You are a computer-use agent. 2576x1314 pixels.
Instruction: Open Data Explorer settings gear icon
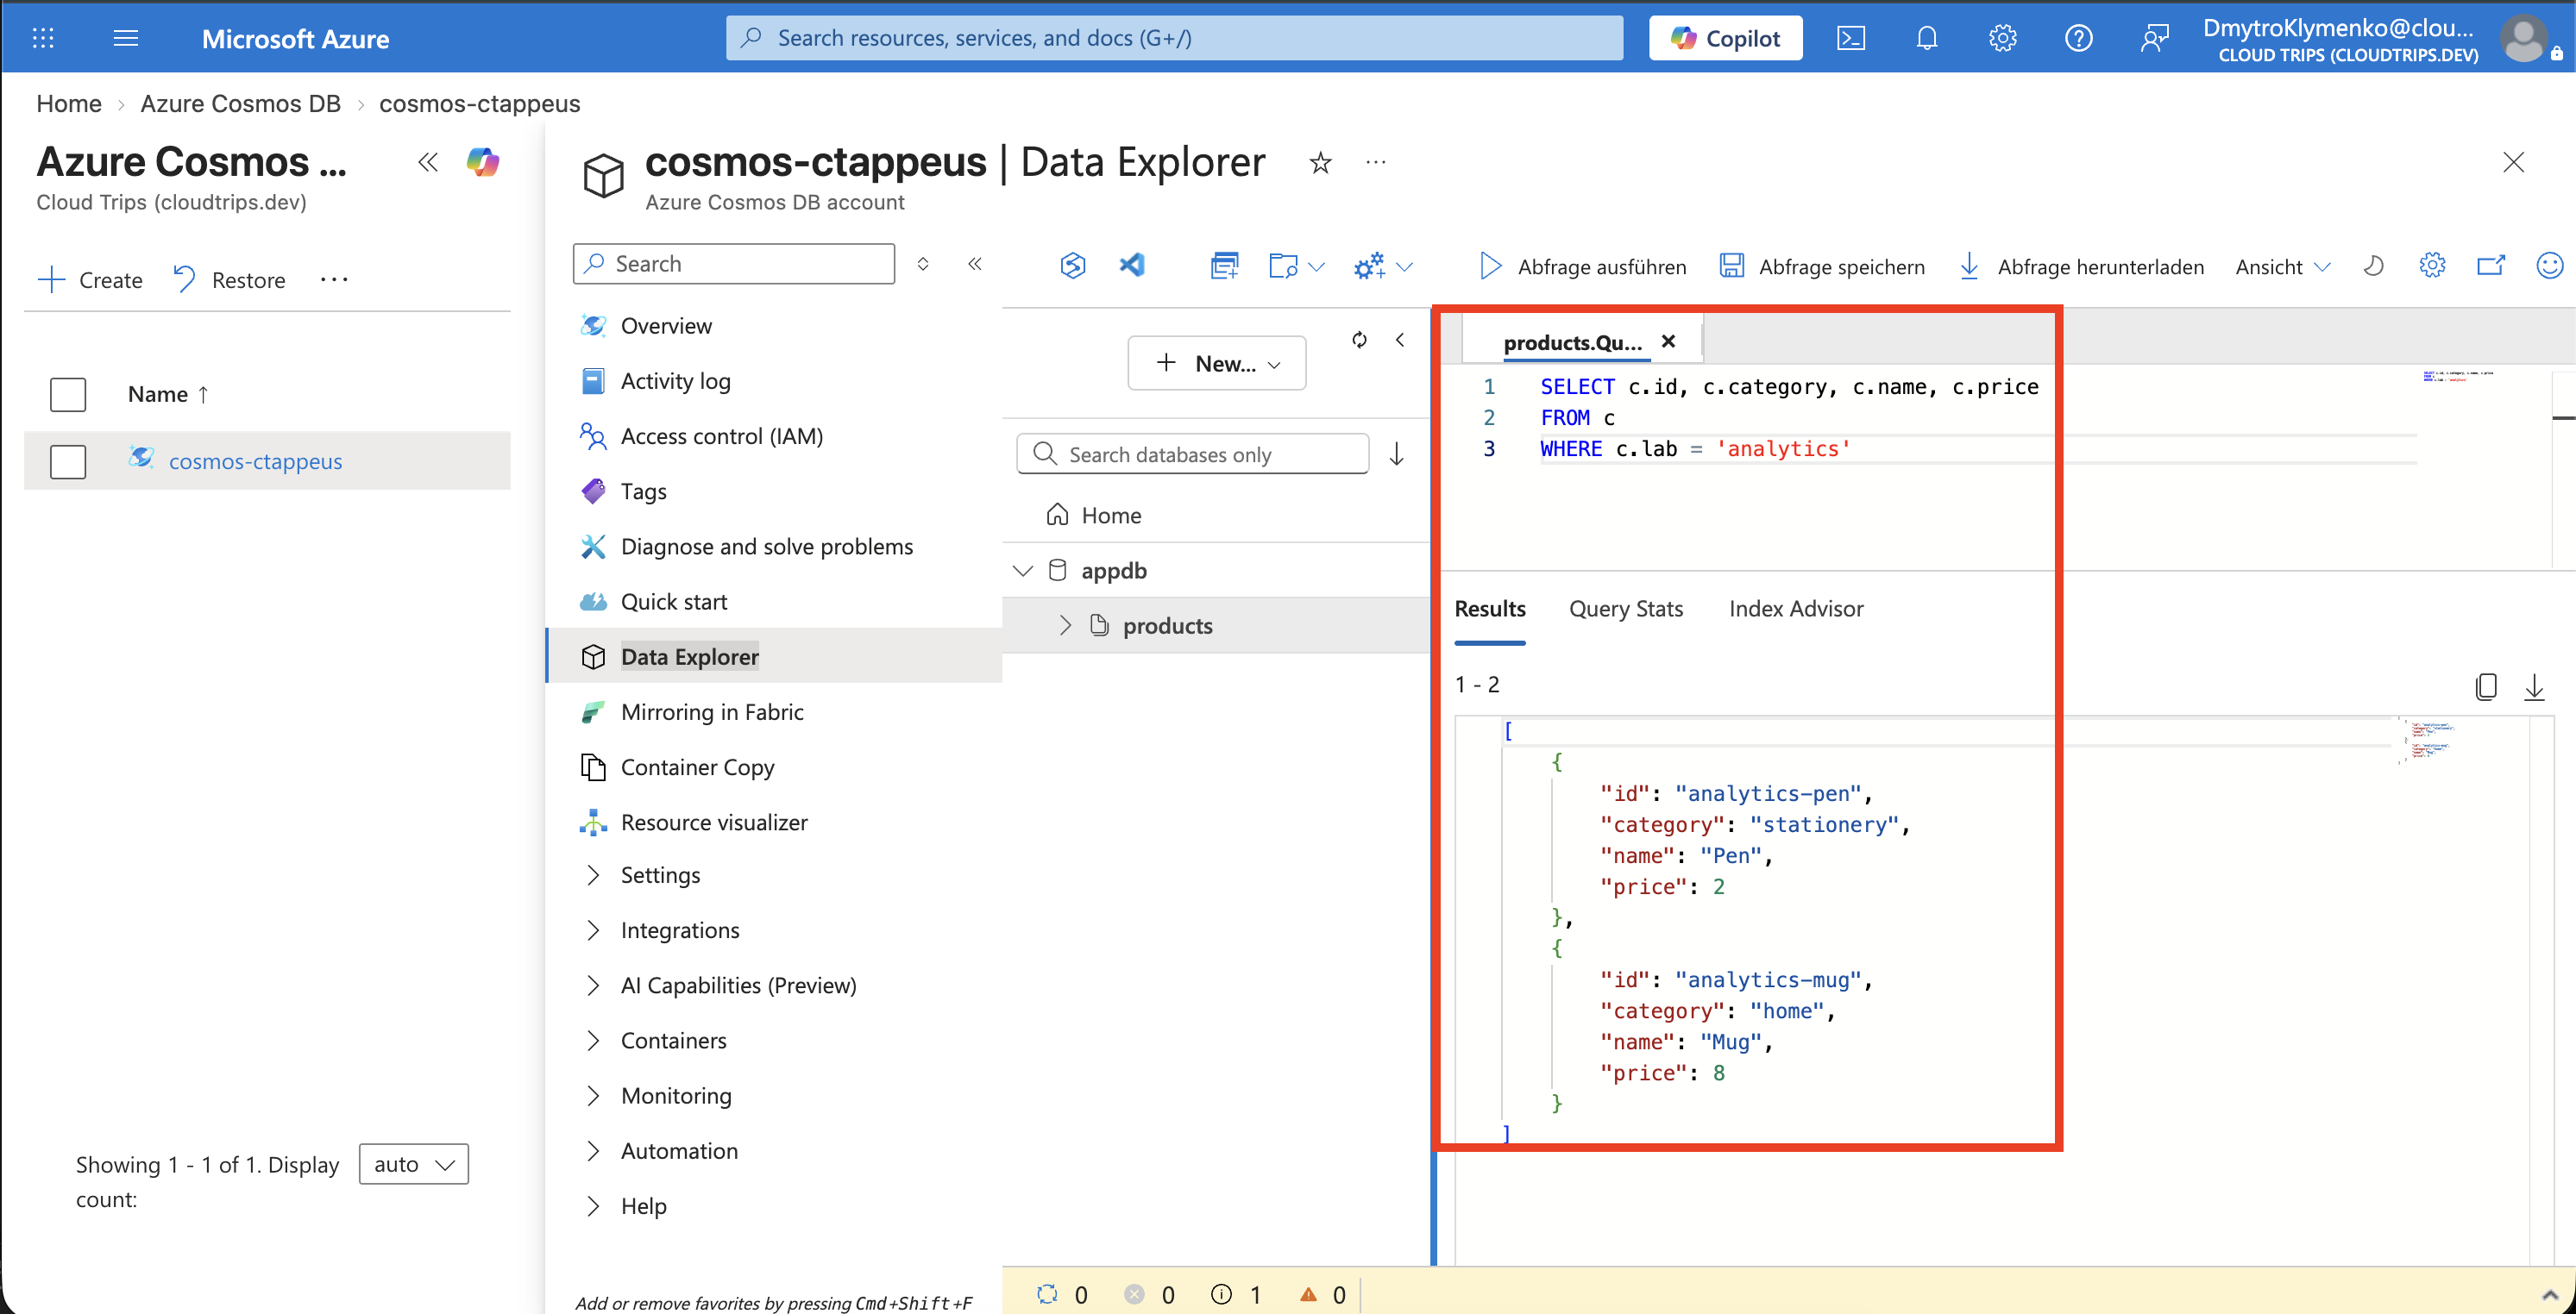click(2432, 266)
